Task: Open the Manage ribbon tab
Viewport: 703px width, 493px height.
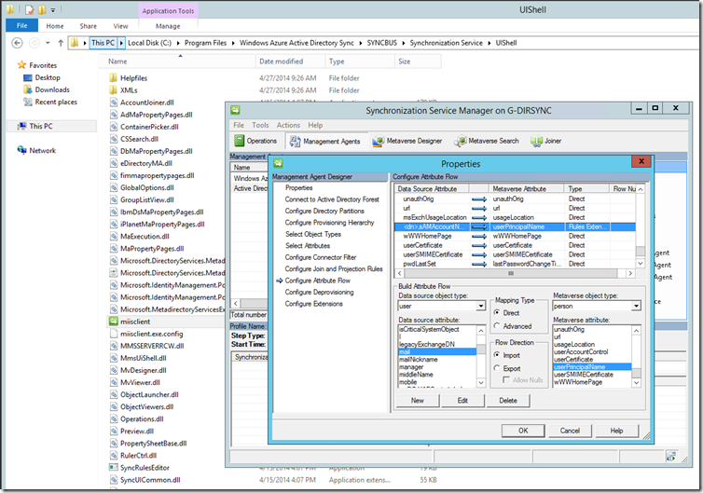Action: (x=168, y=26)
